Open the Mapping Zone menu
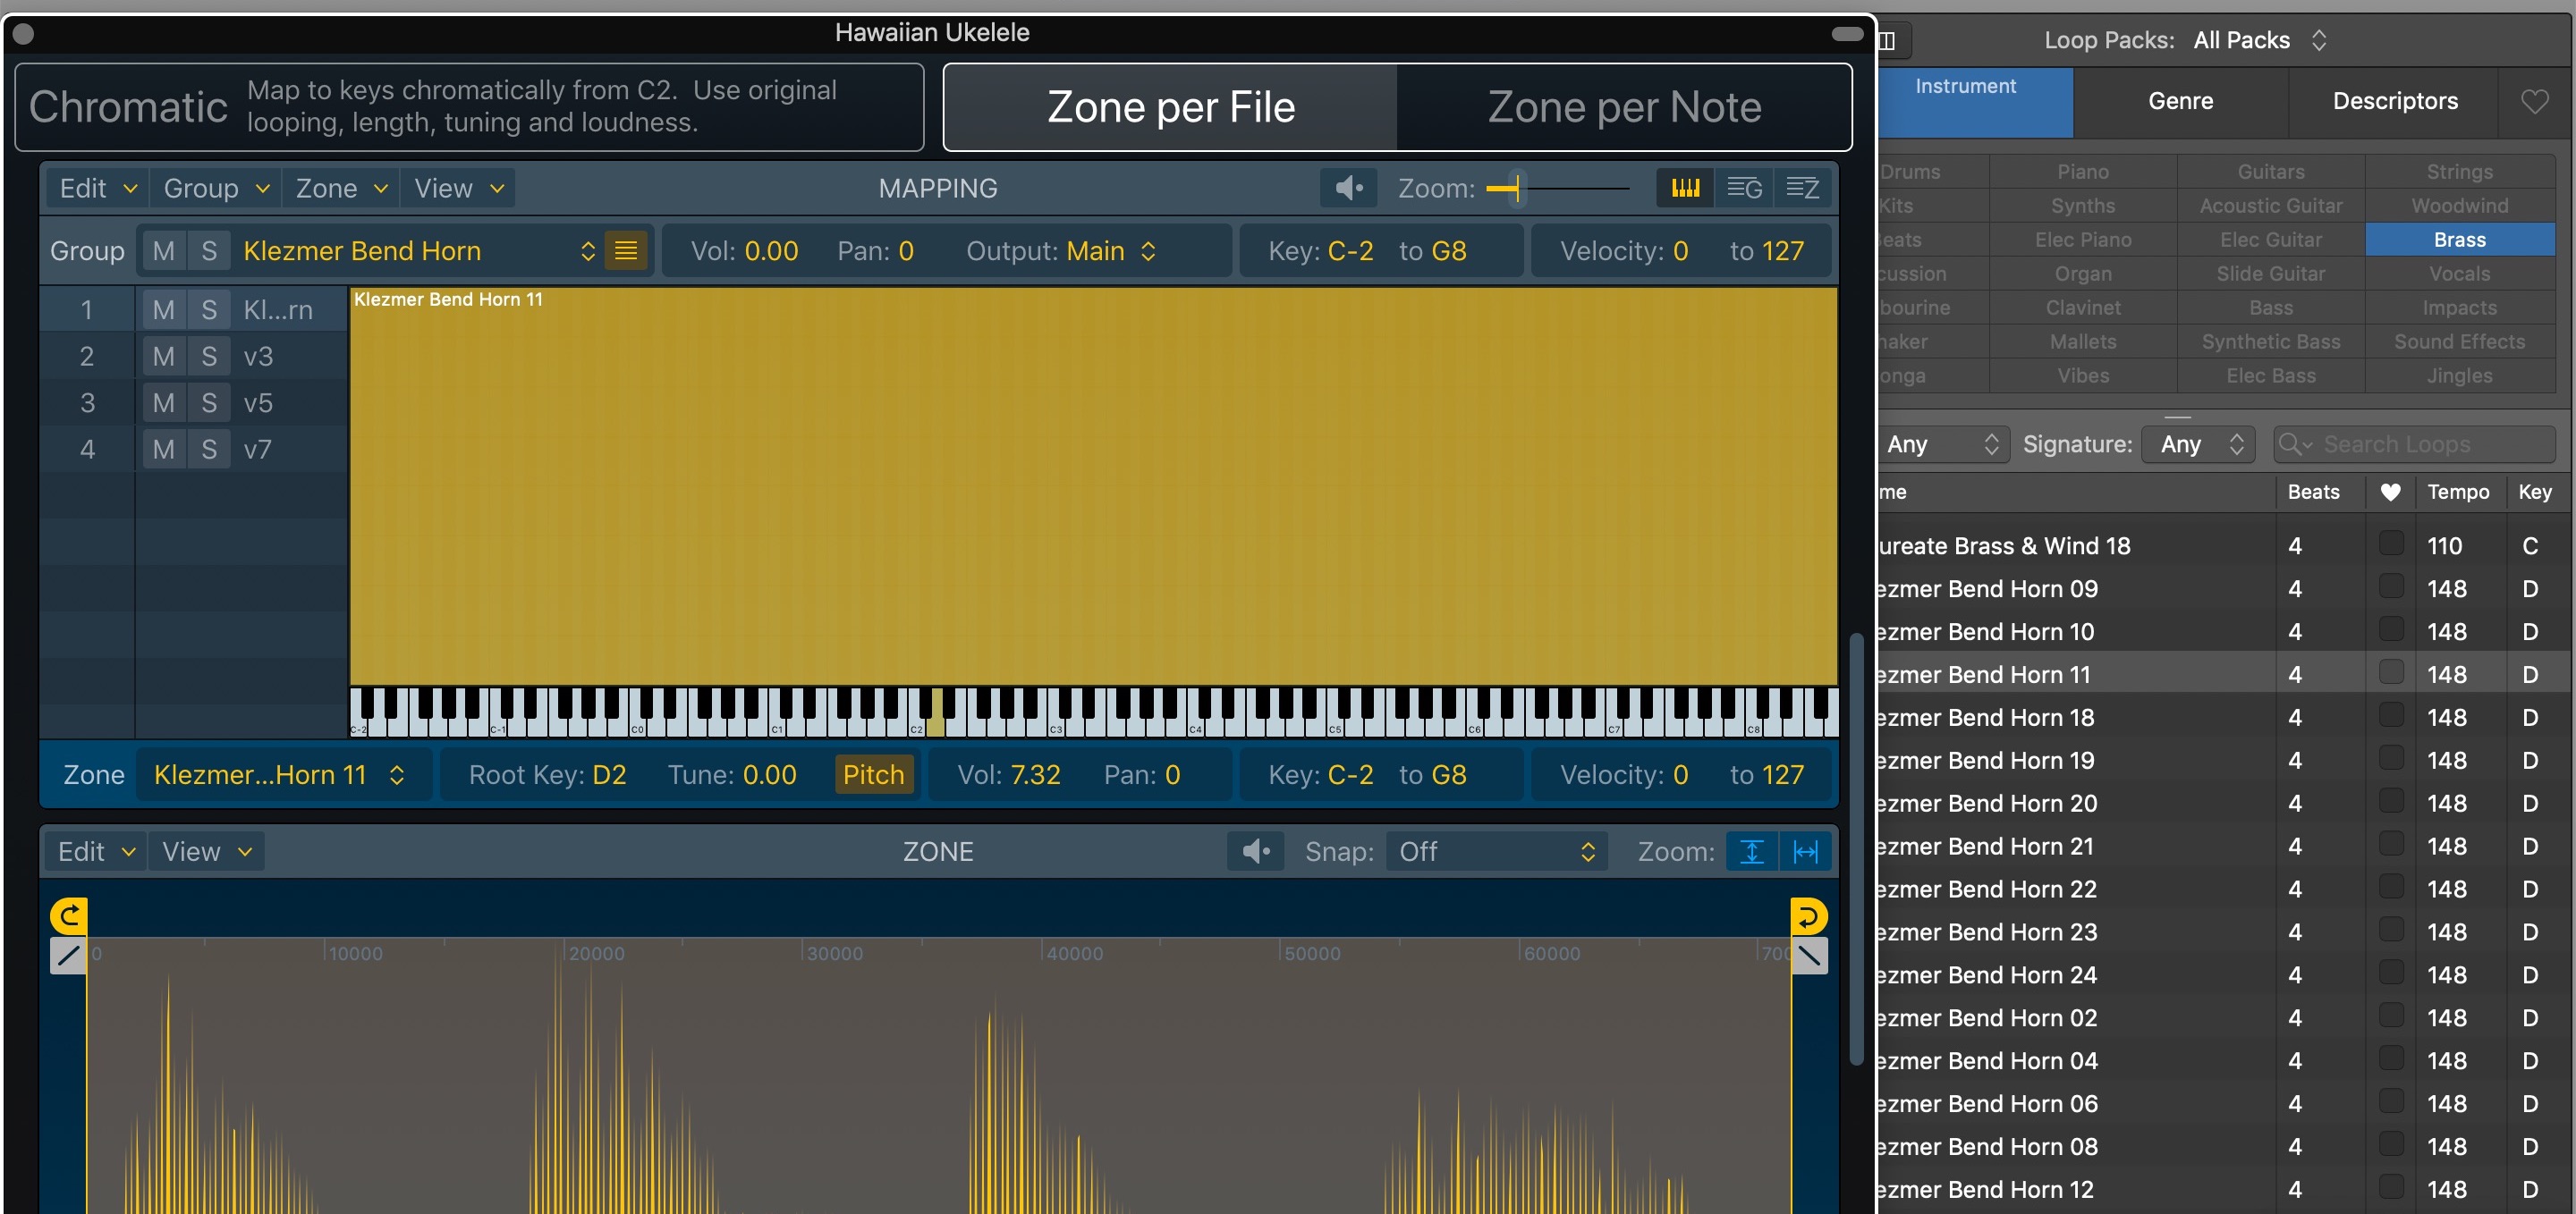The width and height of the screenshot is (2576, 1214). [x=340, y=188]
